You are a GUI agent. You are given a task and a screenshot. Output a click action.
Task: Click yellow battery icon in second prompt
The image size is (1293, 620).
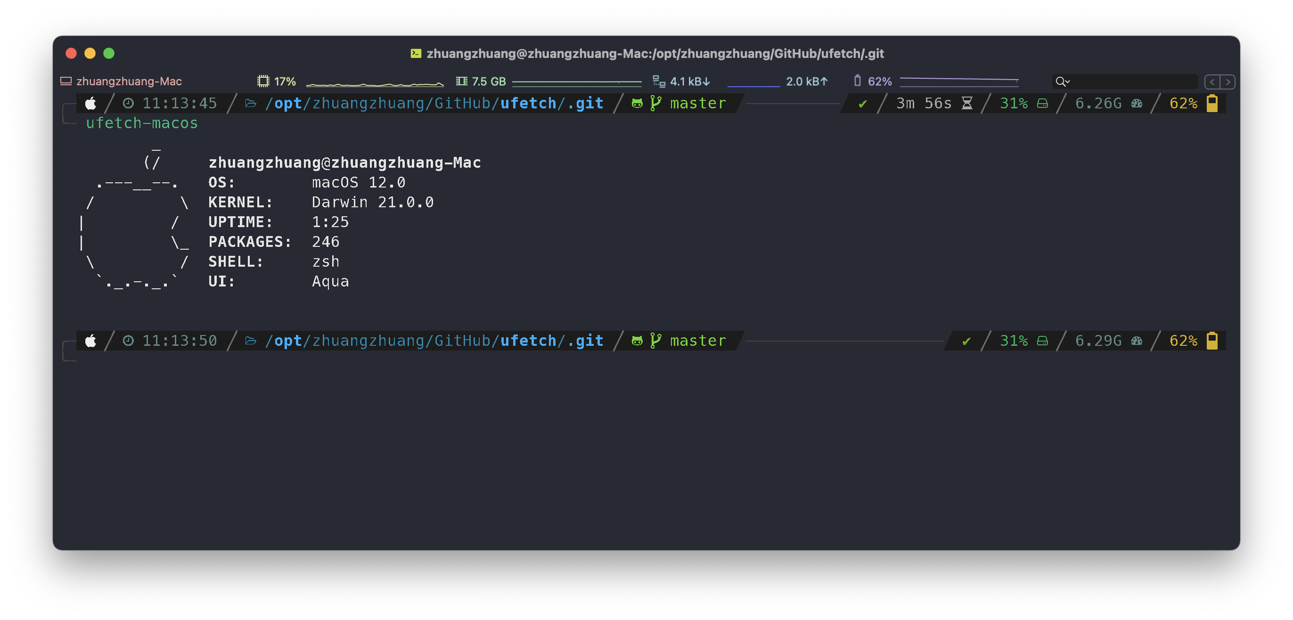tap(1212, 340)
